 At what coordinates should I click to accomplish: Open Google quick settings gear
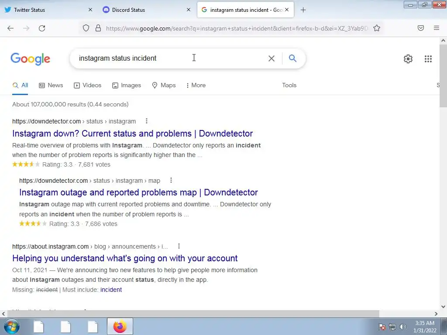coord(408,59)
